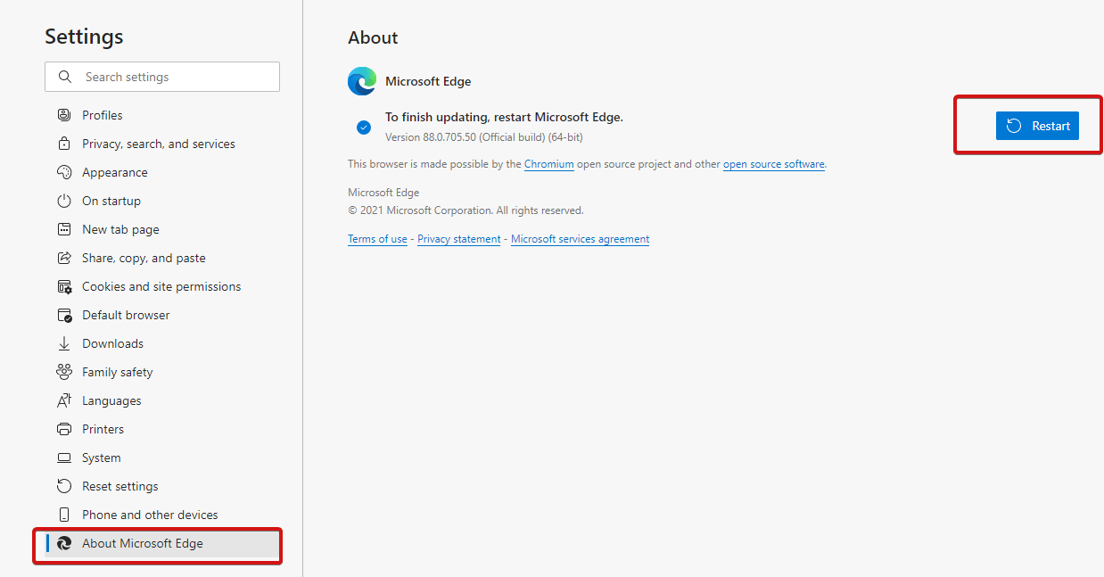Click the Microsoft Edge logo next to the version info

pyautogui.click(x=361, y=80)
